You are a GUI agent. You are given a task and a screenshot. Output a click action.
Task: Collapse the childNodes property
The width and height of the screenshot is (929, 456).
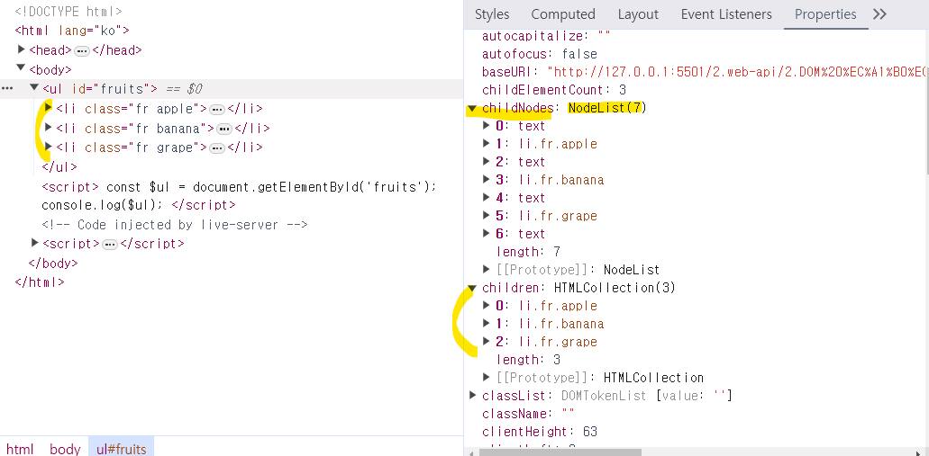pyautogui.click(x=472, y=109)
